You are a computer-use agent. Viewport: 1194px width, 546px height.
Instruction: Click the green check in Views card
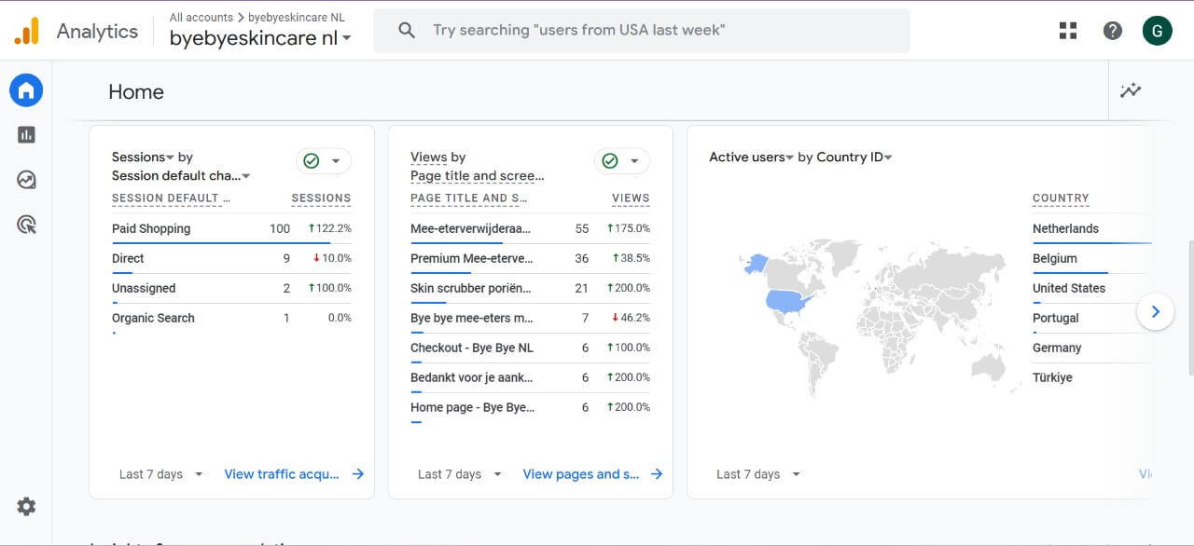pyautogui.click(x=610, y=161)
